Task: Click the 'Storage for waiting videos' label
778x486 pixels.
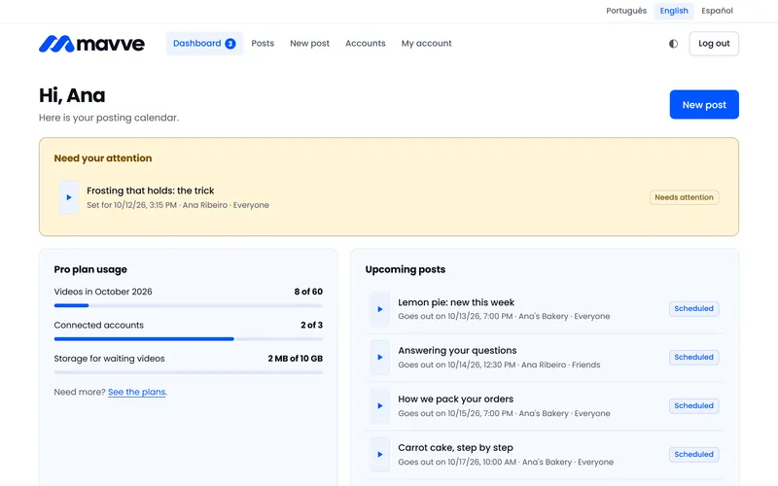Action: [x=109, y=358]
